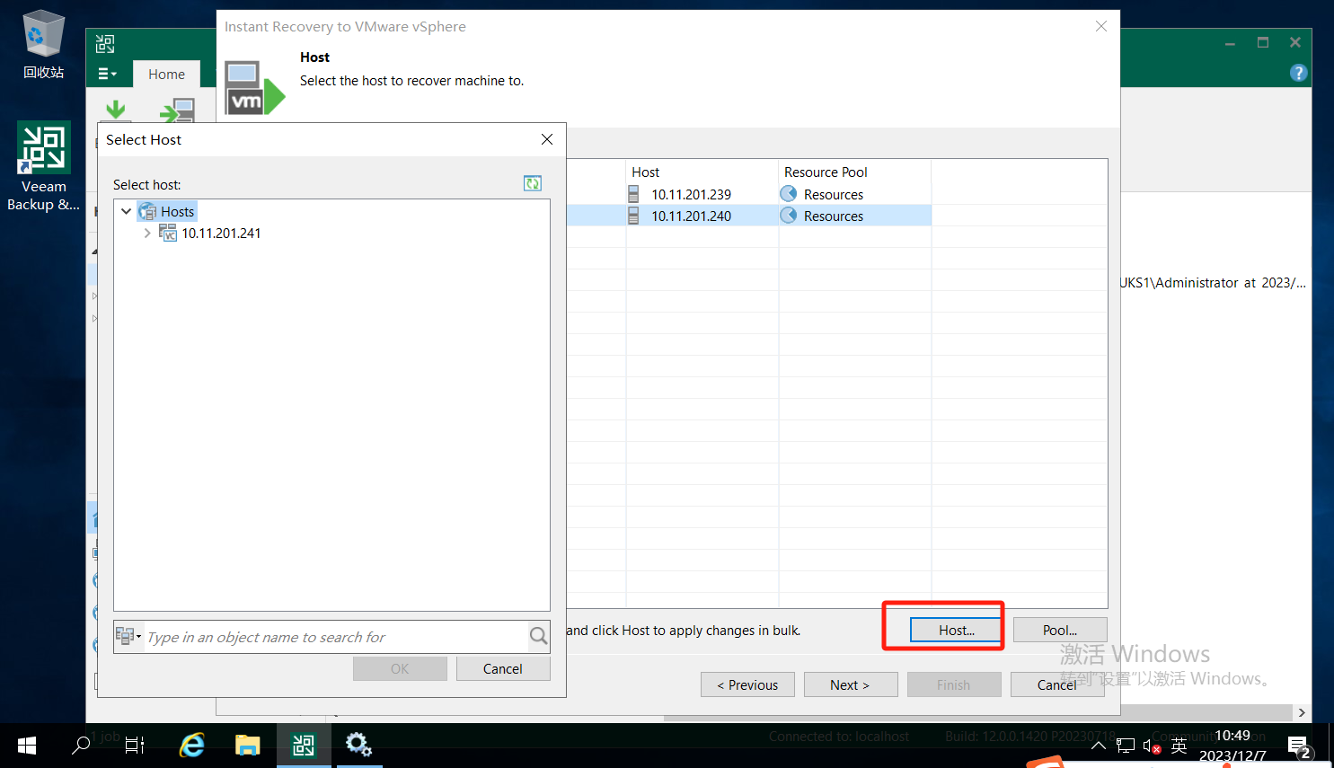The height and width of the screenshot is (768, 1334).
Task: Click Next in recovery wizard
Action: coord(851,684)
